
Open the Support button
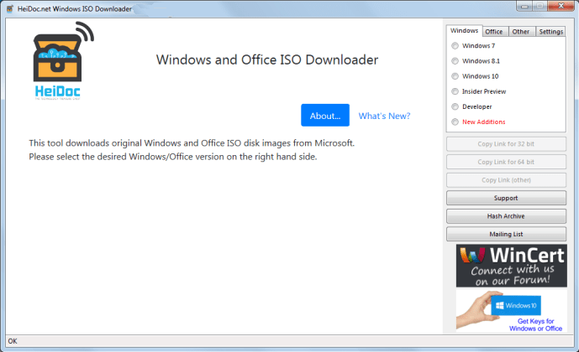(506, 198)
